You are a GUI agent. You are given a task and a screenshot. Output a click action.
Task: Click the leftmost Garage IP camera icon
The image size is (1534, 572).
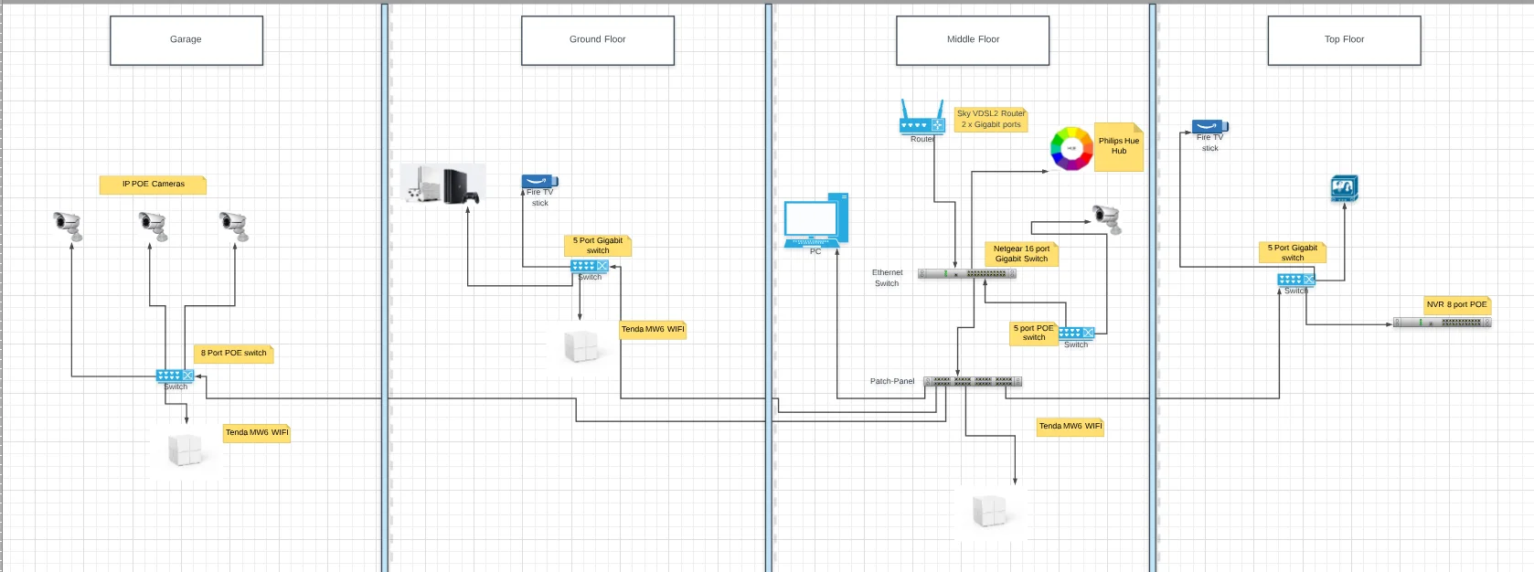point(68,226)
